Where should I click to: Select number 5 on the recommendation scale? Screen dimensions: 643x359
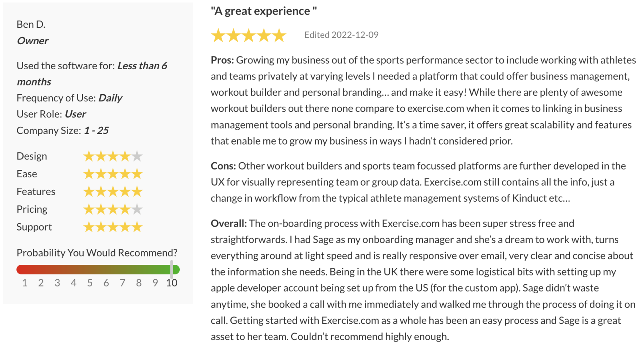90,283
